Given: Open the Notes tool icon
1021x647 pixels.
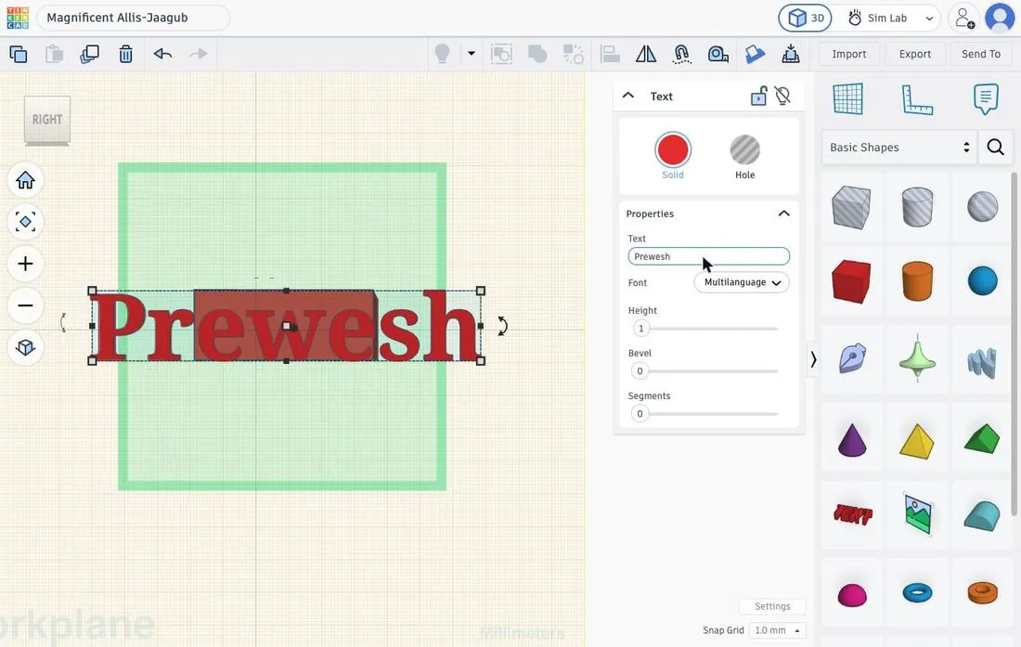Looking at the screenshot, I should [986, 99].
